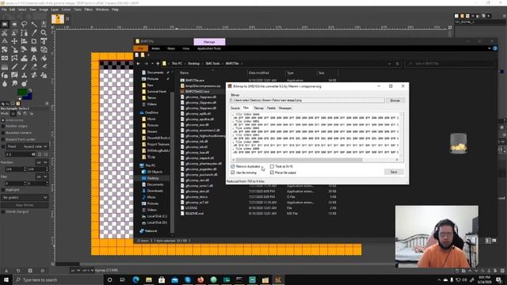
Task: Open GIMP Colors menu
Action: [66, 9]
